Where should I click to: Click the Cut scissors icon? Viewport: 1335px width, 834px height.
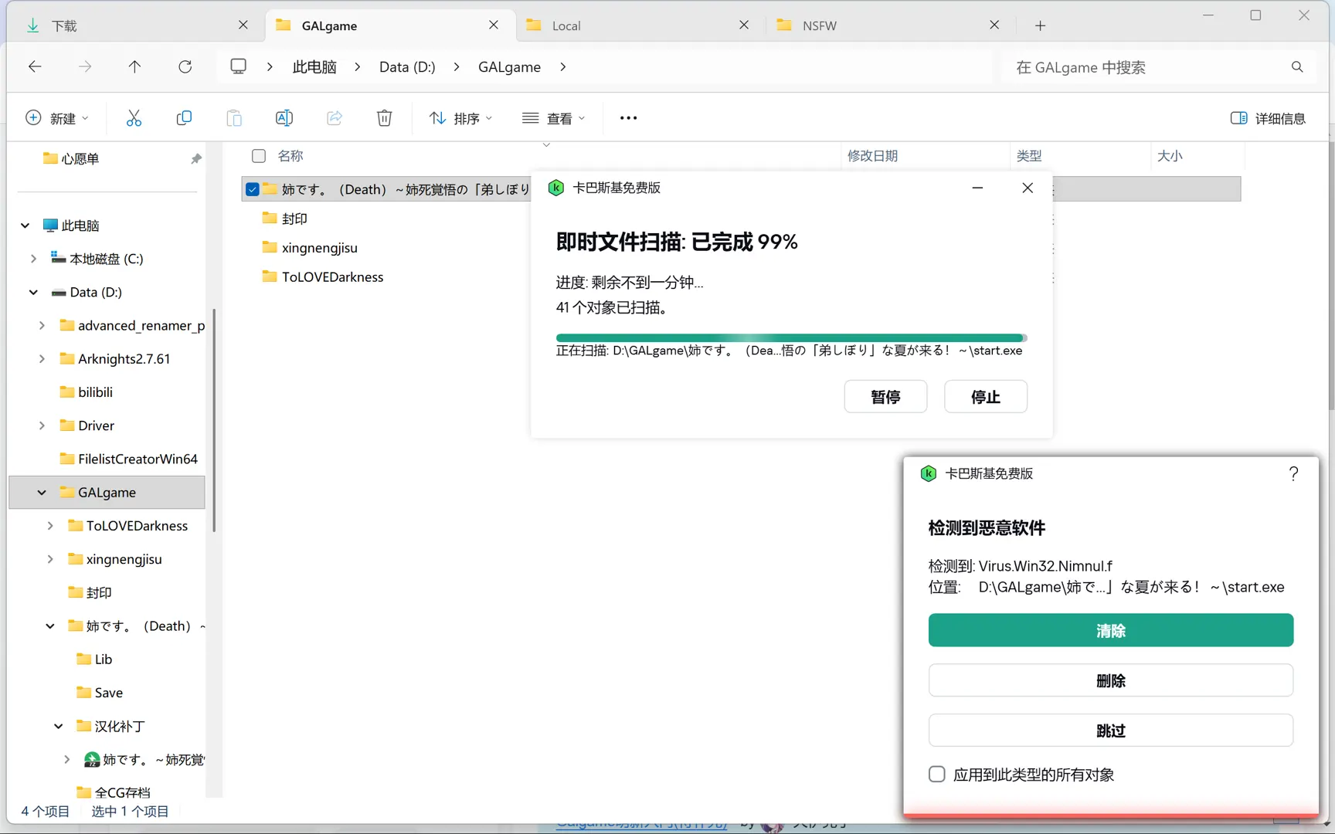[x=134, y=118]
